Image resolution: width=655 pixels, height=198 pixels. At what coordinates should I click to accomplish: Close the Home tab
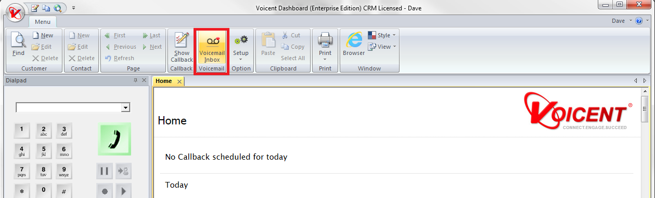179,81
